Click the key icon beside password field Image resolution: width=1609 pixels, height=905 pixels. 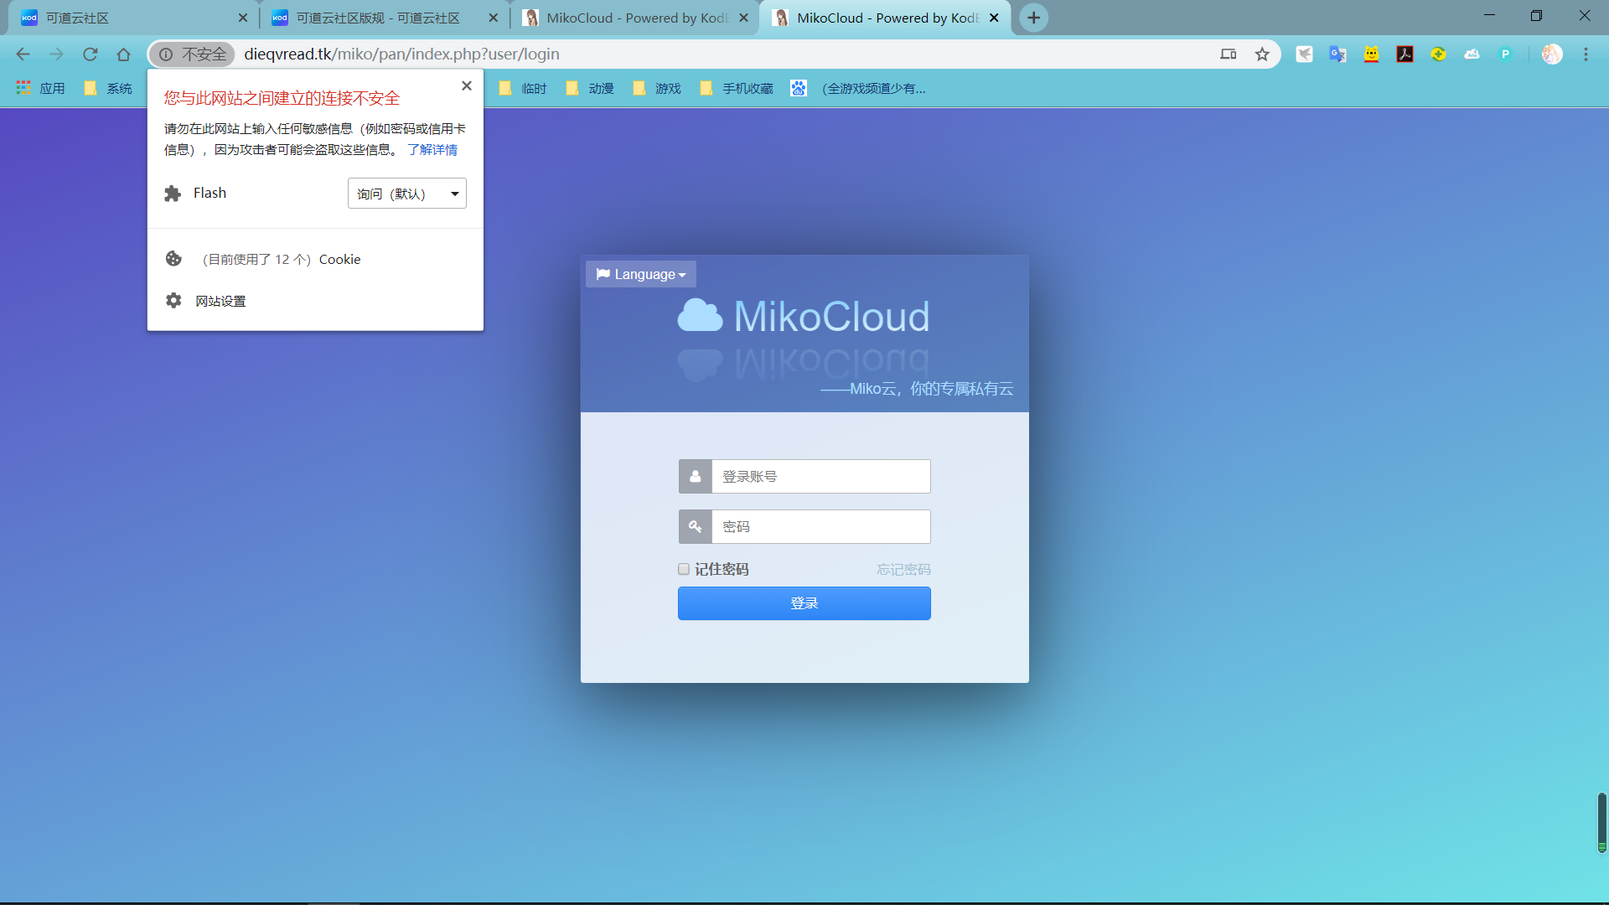pos(695,526)
